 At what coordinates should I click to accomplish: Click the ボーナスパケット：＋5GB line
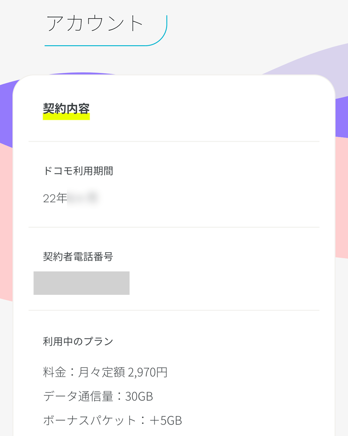(113, 420)
